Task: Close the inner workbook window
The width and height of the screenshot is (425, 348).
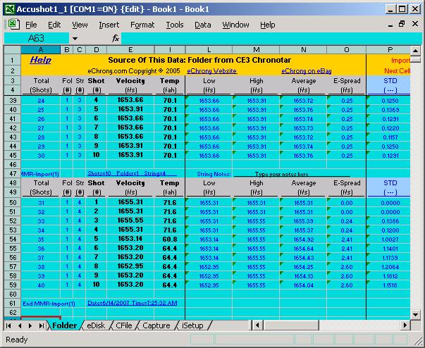Action: point(415,24)
